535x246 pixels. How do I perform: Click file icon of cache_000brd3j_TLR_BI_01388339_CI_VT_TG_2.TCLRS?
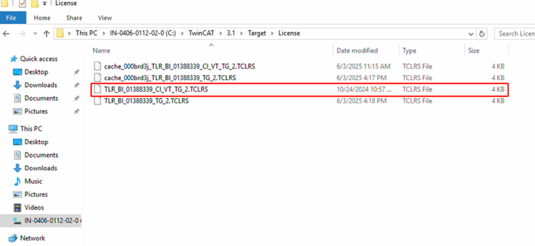coord(97,66)
